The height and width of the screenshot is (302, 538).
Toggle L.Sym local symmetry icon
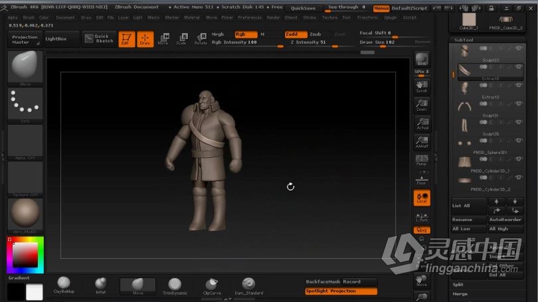422,217
